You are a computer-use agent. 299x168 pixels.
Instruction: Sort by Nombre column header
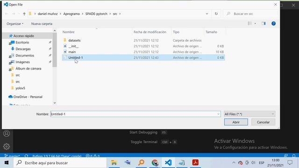(69, 32)
